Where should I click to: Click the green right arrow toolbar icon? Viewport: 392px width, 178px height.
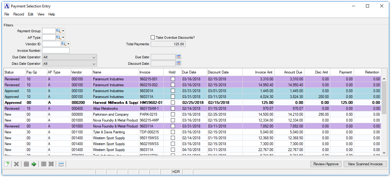coord(34,164)
